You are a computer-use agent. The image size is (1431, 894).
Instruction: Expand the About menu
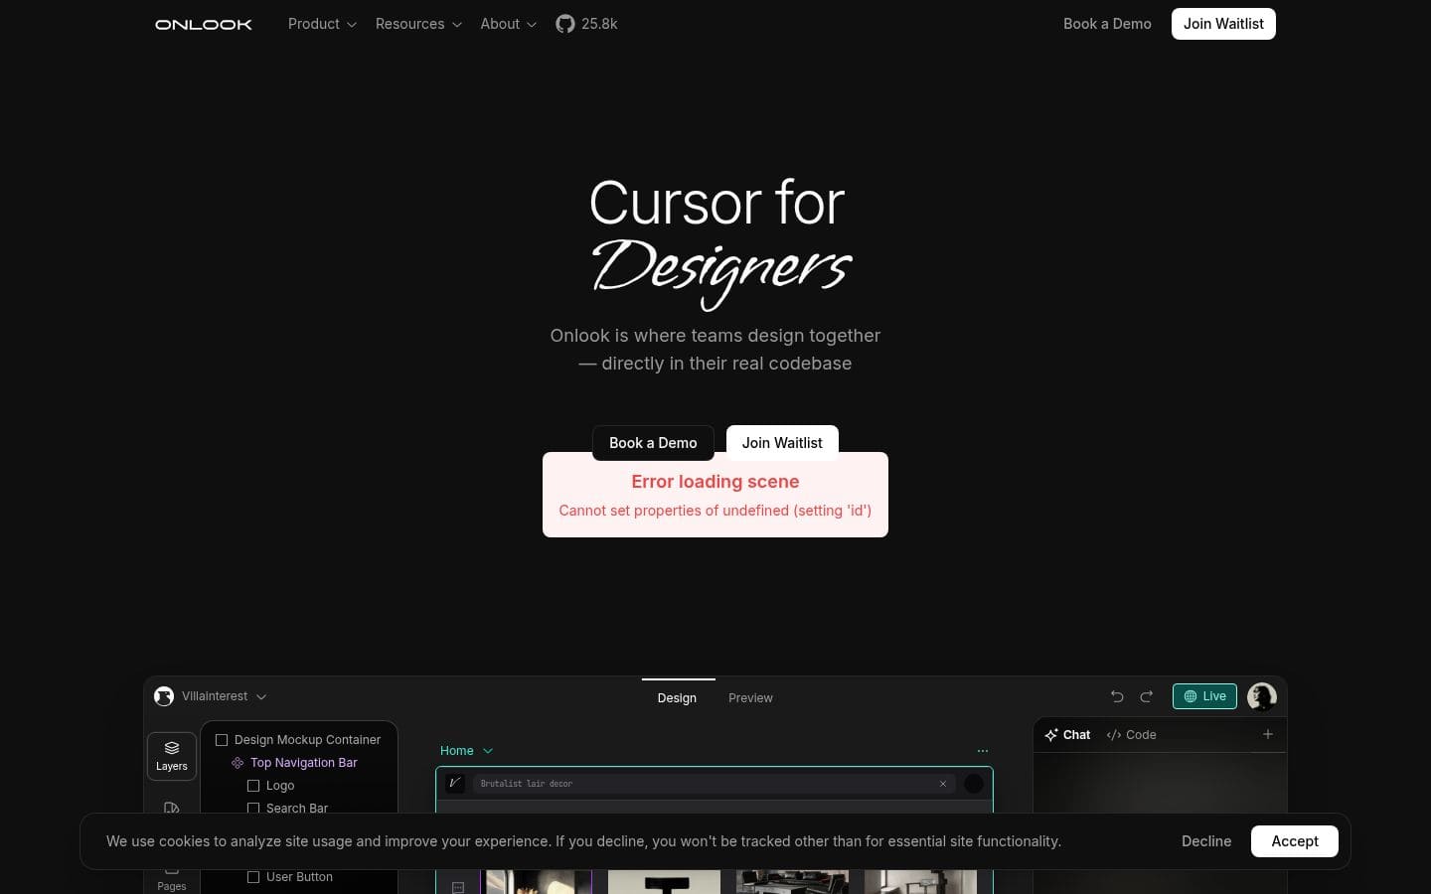[509, 24]
